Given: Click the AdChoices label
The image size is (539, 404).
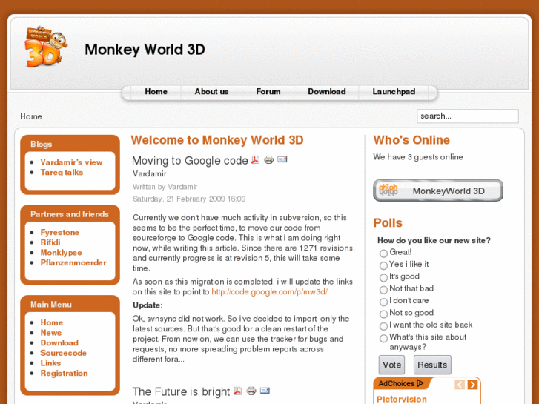Looking at the screenshot, I should (x=396, y=383).
